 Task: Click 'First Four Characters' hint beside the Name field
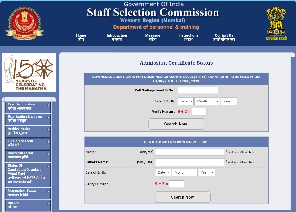241,152
